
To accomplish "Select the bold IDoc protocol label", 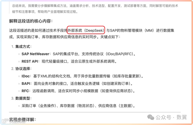I will 26,76.
